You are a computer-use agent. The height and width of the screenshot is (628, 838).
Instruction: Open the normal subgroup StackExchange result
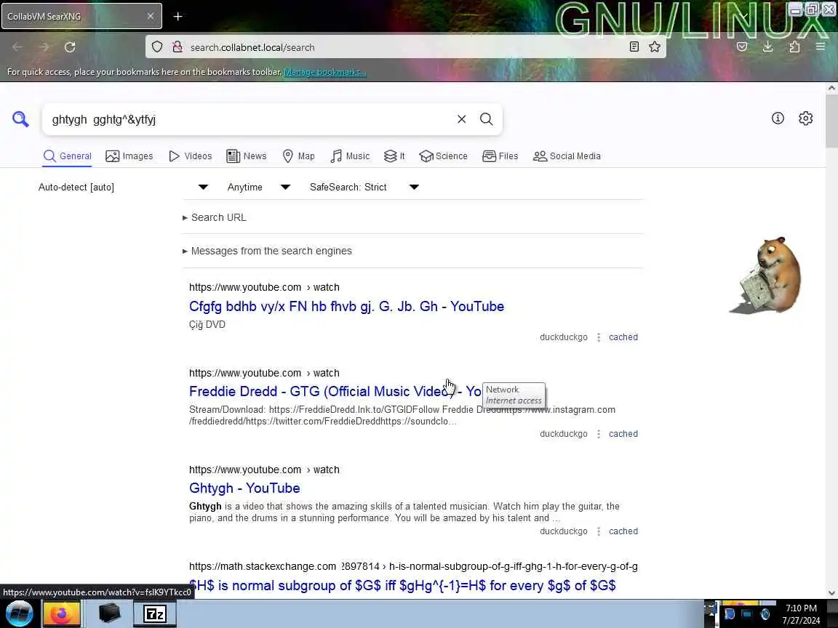point(402,586)
